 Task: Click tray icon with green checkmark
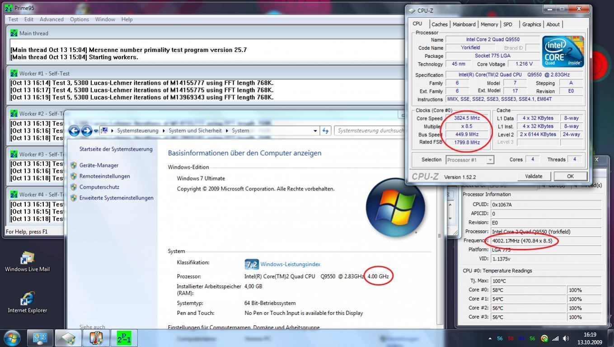(544, 338)
